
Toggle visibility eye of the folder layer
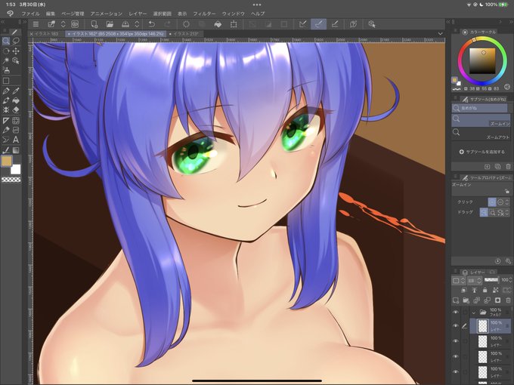tap(455, 313)
